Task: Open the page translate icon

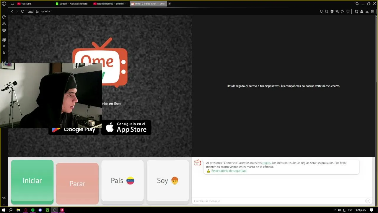Action: coord(337,11)
